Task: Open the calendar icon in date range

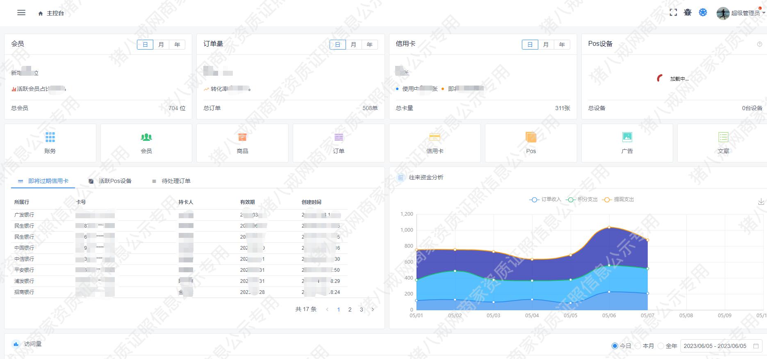Action: point(756,346)
